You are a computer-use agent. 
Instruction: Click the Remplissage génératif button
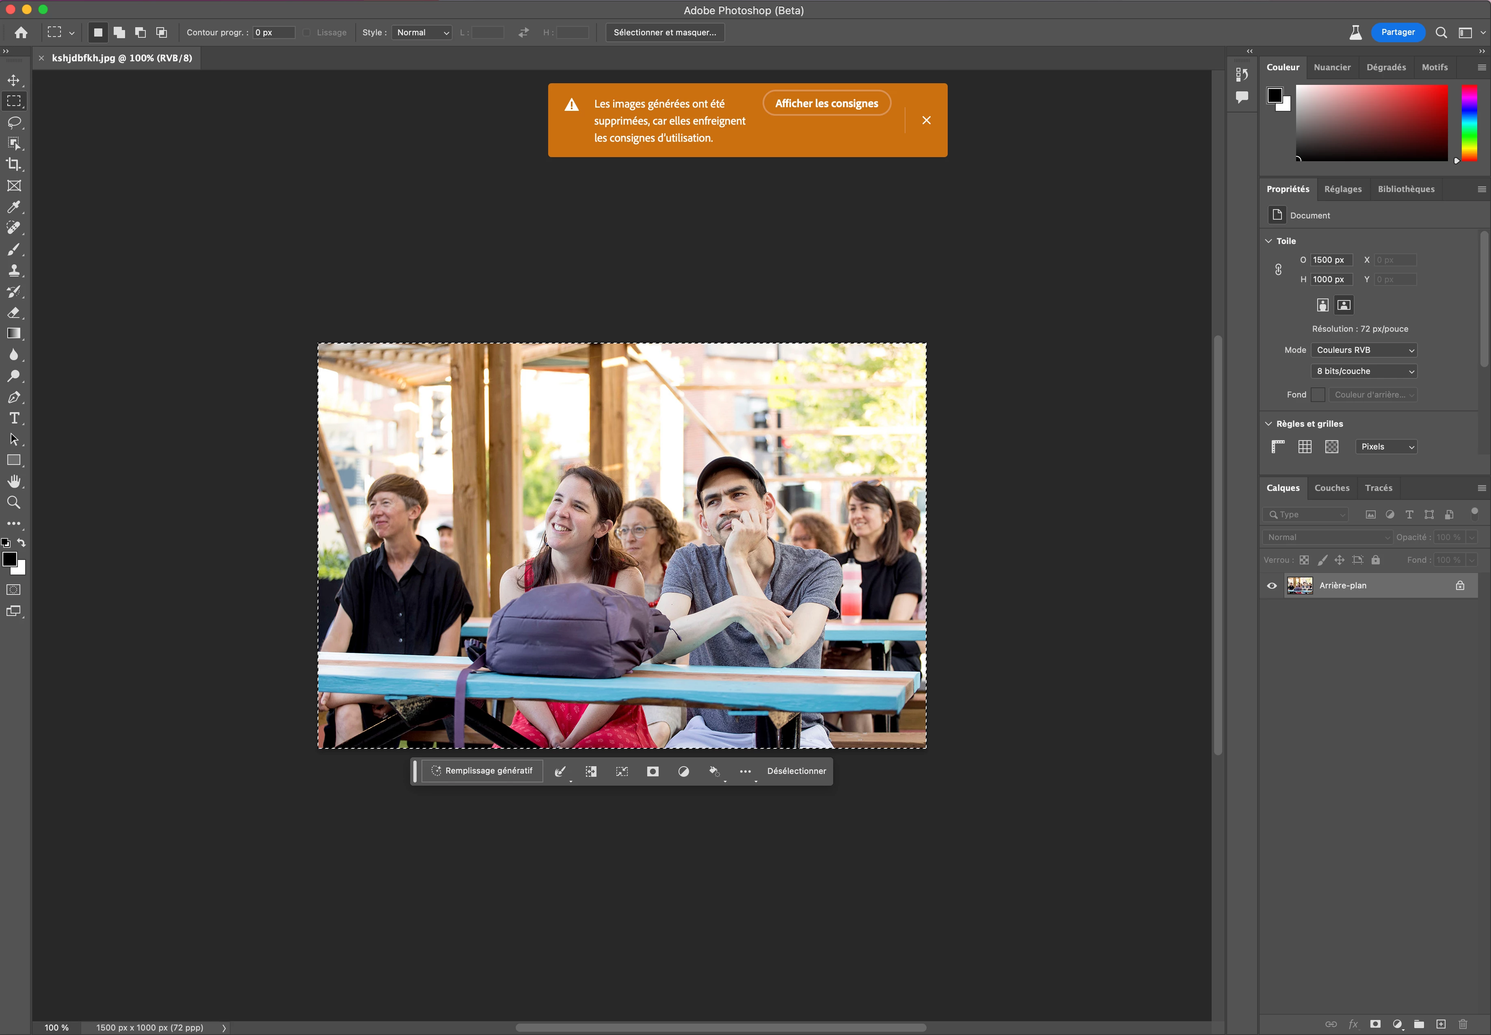click(x=482, y=771)
